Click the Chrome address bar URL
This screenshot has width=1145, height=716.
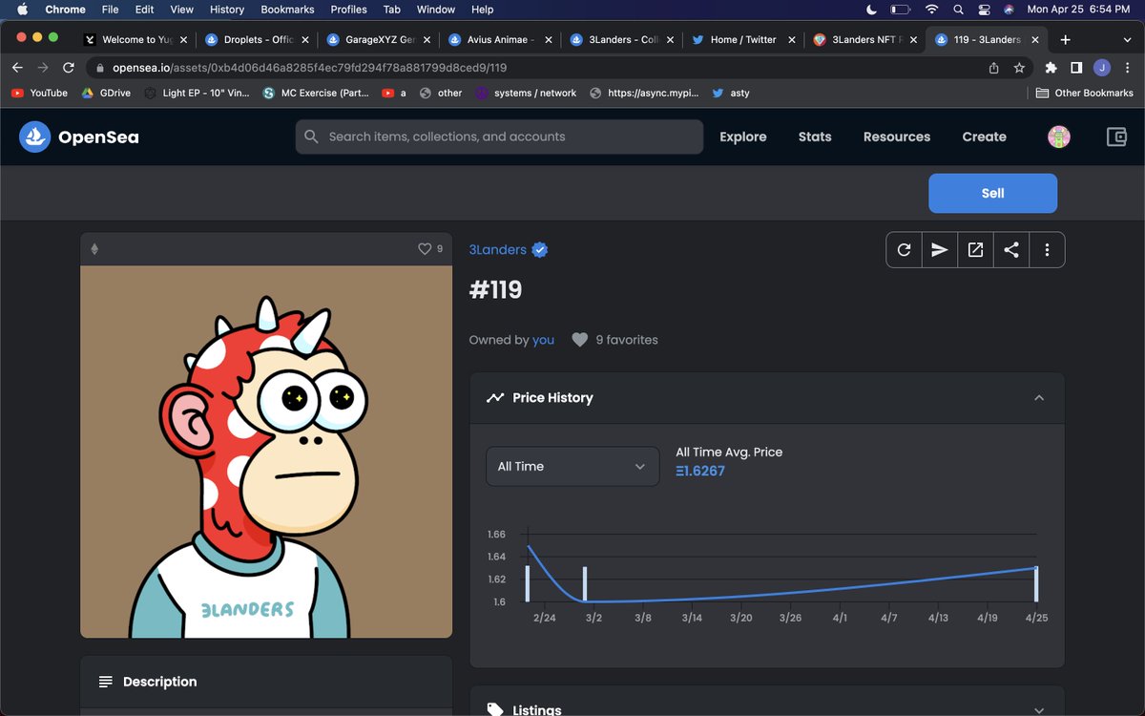310,68
